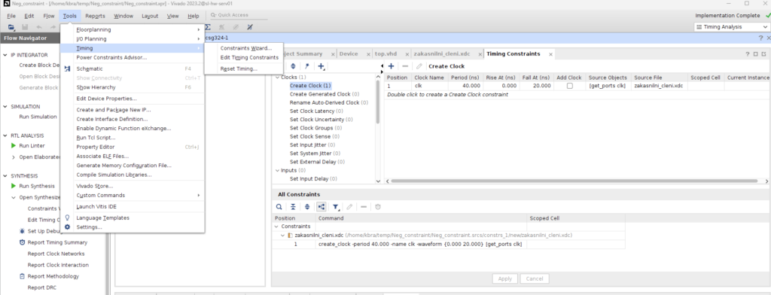The image size is (771, 295).
Task: Select Reset Timing from submenu
Action: pos(239,68)
